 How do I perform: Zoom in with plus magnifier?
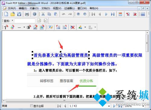tap(79, 14)
